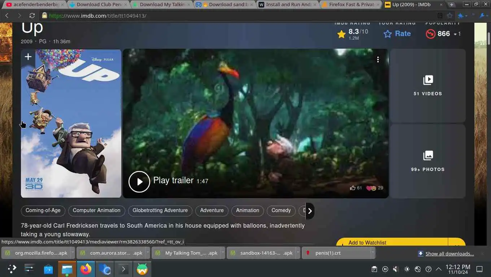Select the Adventure genre chip
This screenshot has height=277, width=491.
[x=212, y=211]
